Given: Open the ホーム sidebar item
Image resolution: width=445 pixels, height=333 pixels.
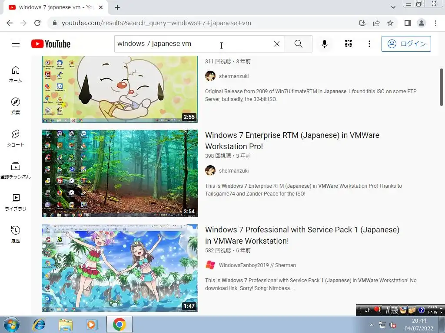Looking at the screenshot, I should (16, 74).
